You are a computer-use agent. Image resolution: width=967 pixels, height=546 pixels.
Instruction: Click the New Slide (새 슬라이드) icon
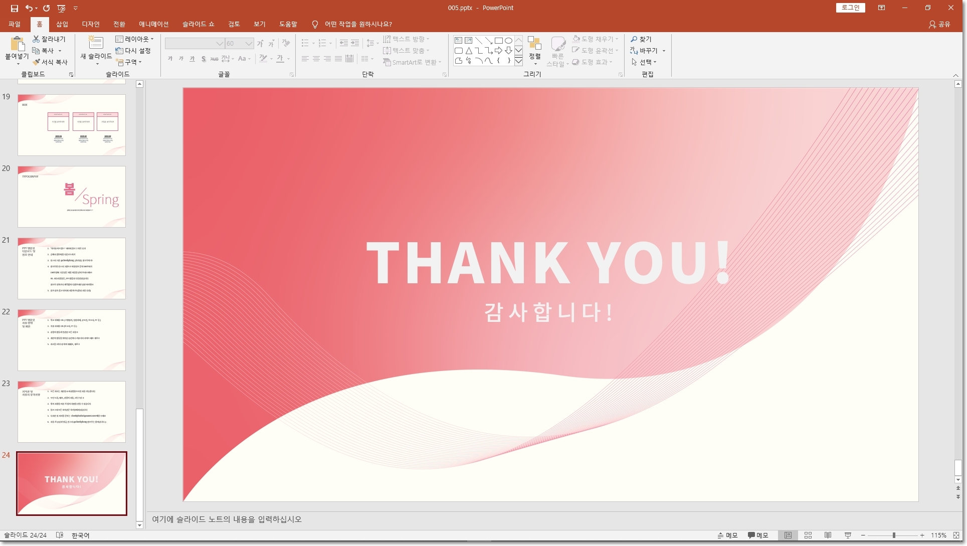[95, 43]
